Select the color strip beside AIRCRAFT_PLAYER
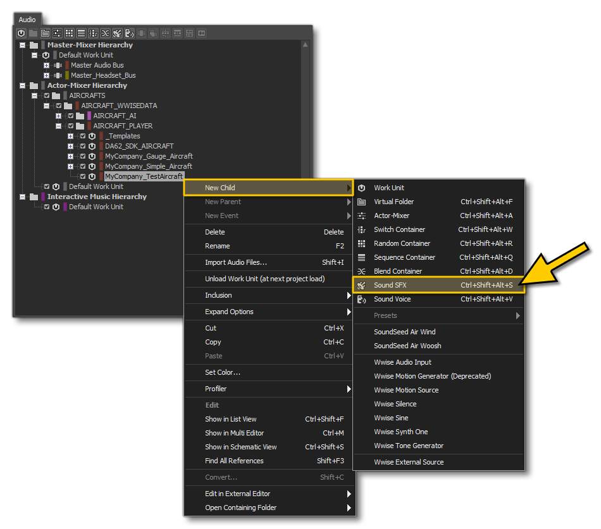The width and height of the screenshot is (601, 529). [x=89, y=126]
